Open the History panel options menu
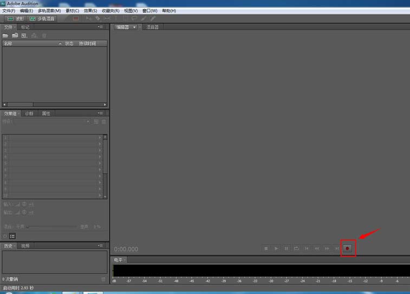This screenshot has width=410, height=294. point(100,246)
